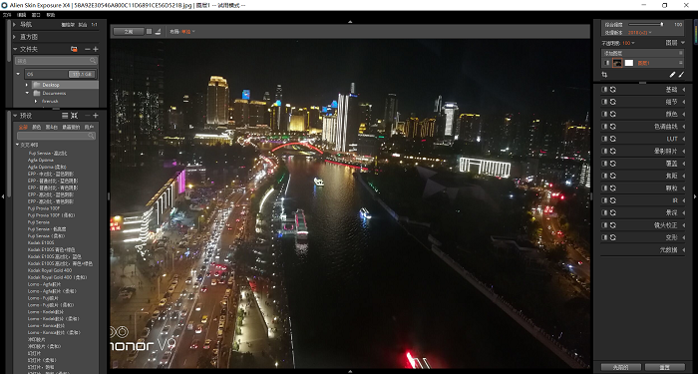698x374 pixels.
Task: Collapse the 预设 panel
Action: (x=15, y=116)
